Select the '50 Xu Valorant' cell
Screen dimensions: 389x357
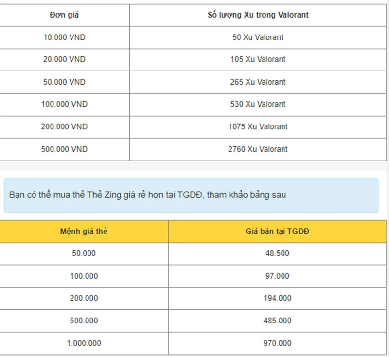coord(258,37)
